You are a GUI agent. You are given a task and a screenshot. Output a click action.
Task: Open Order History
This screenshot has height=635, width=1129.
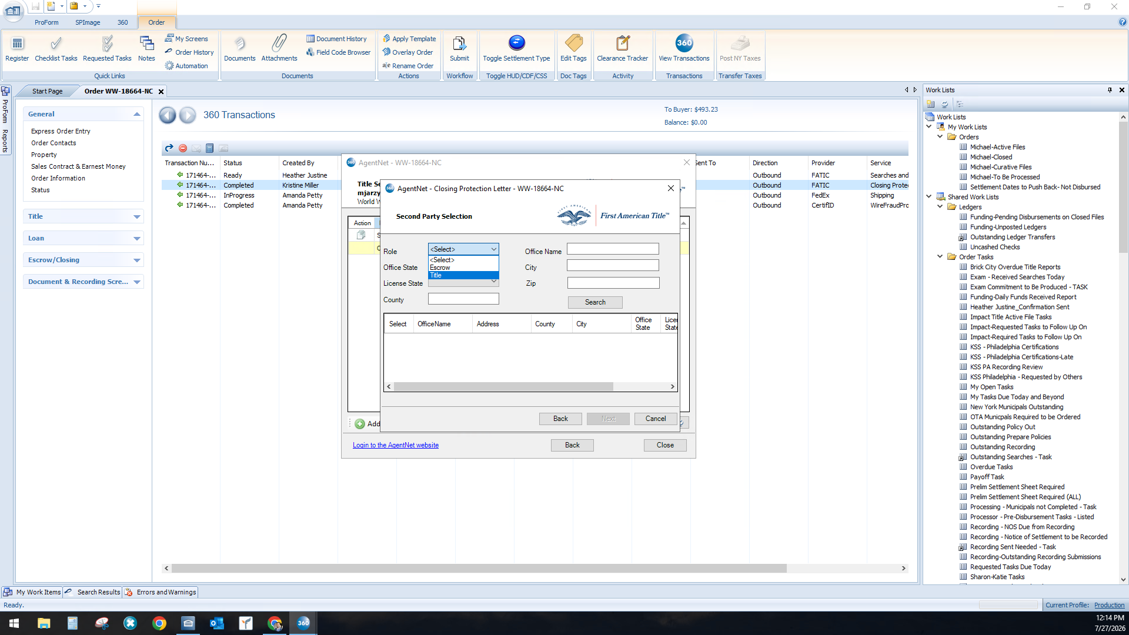point(189,52)
